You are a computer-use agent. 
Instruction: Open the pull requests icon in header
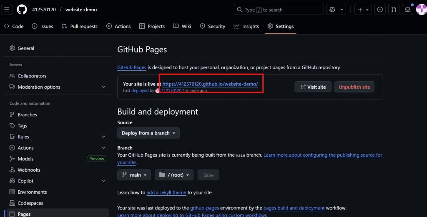(394, 10)
